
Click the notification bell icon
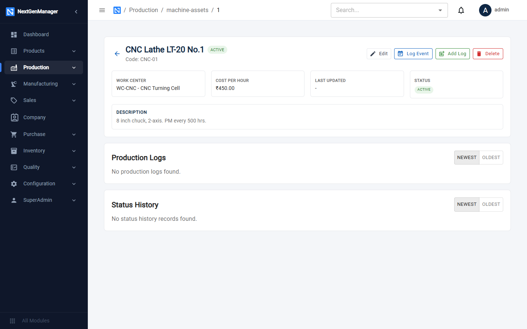click(461, 10)
